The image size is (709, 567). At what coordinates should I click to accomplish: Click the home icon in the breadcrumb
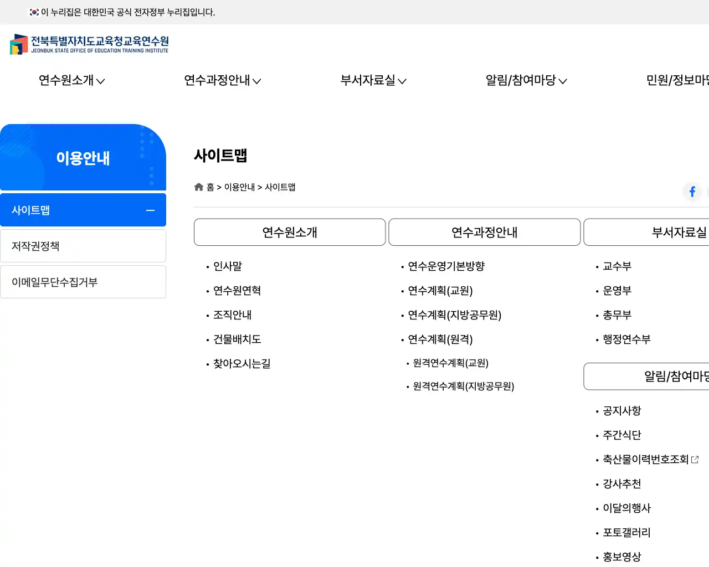199,187
